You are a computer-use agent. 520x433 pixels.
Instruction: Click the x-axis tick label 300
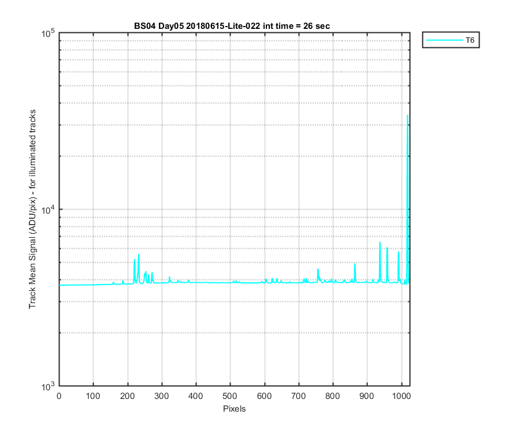162,396
